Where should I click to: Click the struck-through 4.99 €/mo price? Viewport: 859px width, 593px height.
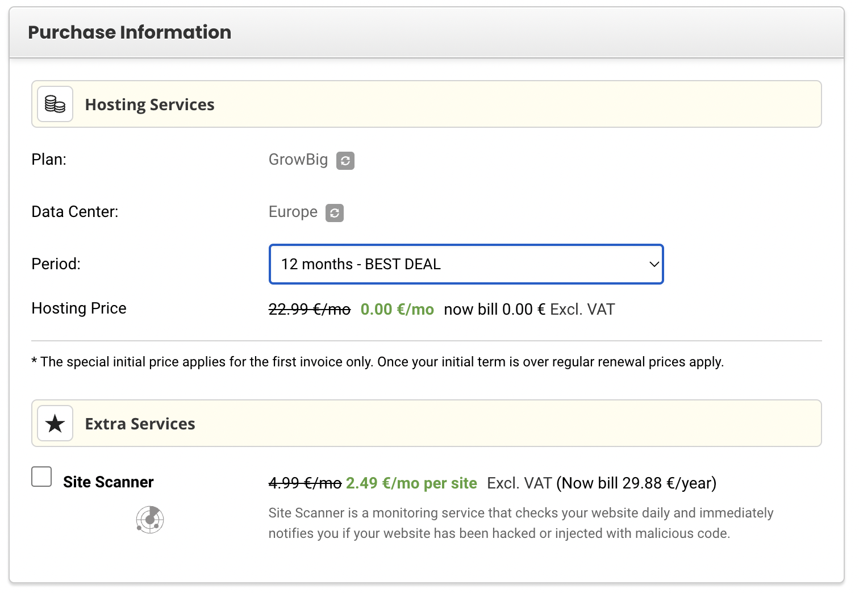point(305,483)
